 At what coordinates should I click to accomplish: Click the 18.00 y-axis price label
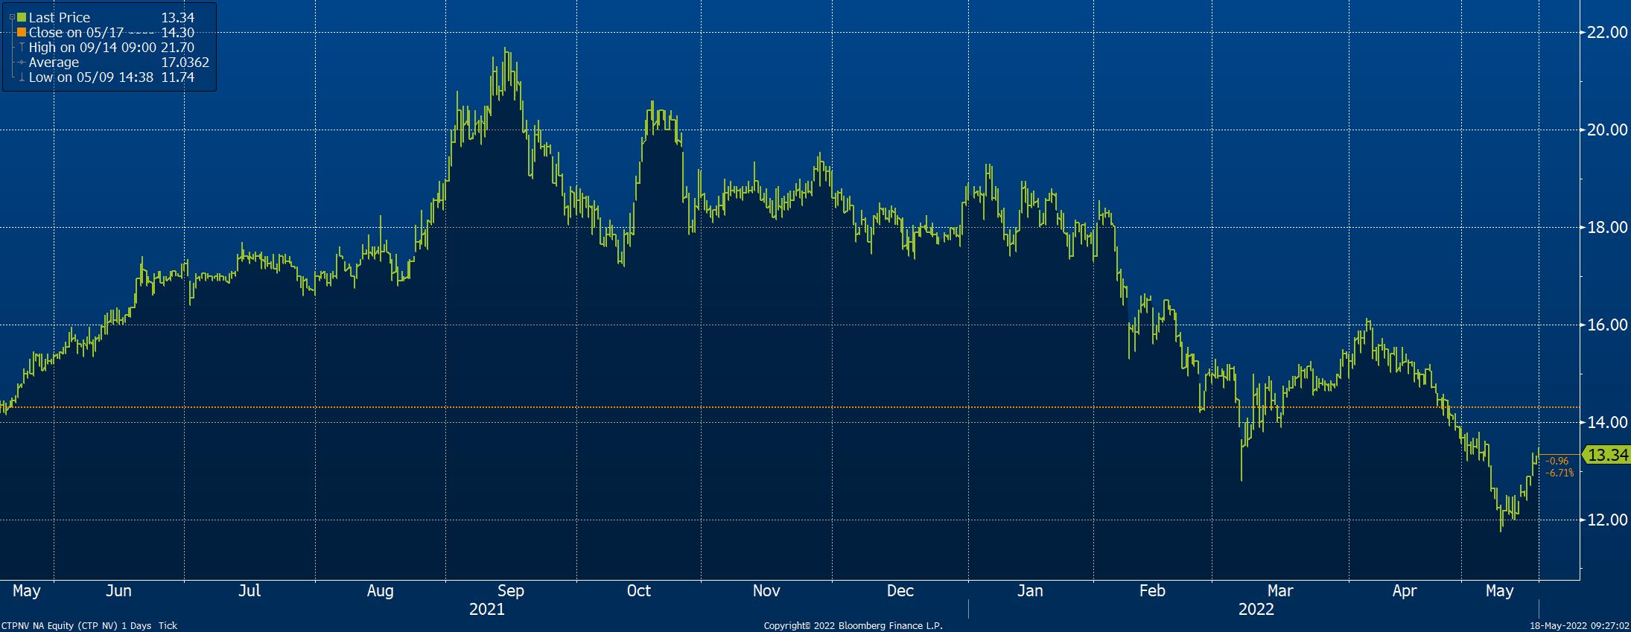[1607, 227]
